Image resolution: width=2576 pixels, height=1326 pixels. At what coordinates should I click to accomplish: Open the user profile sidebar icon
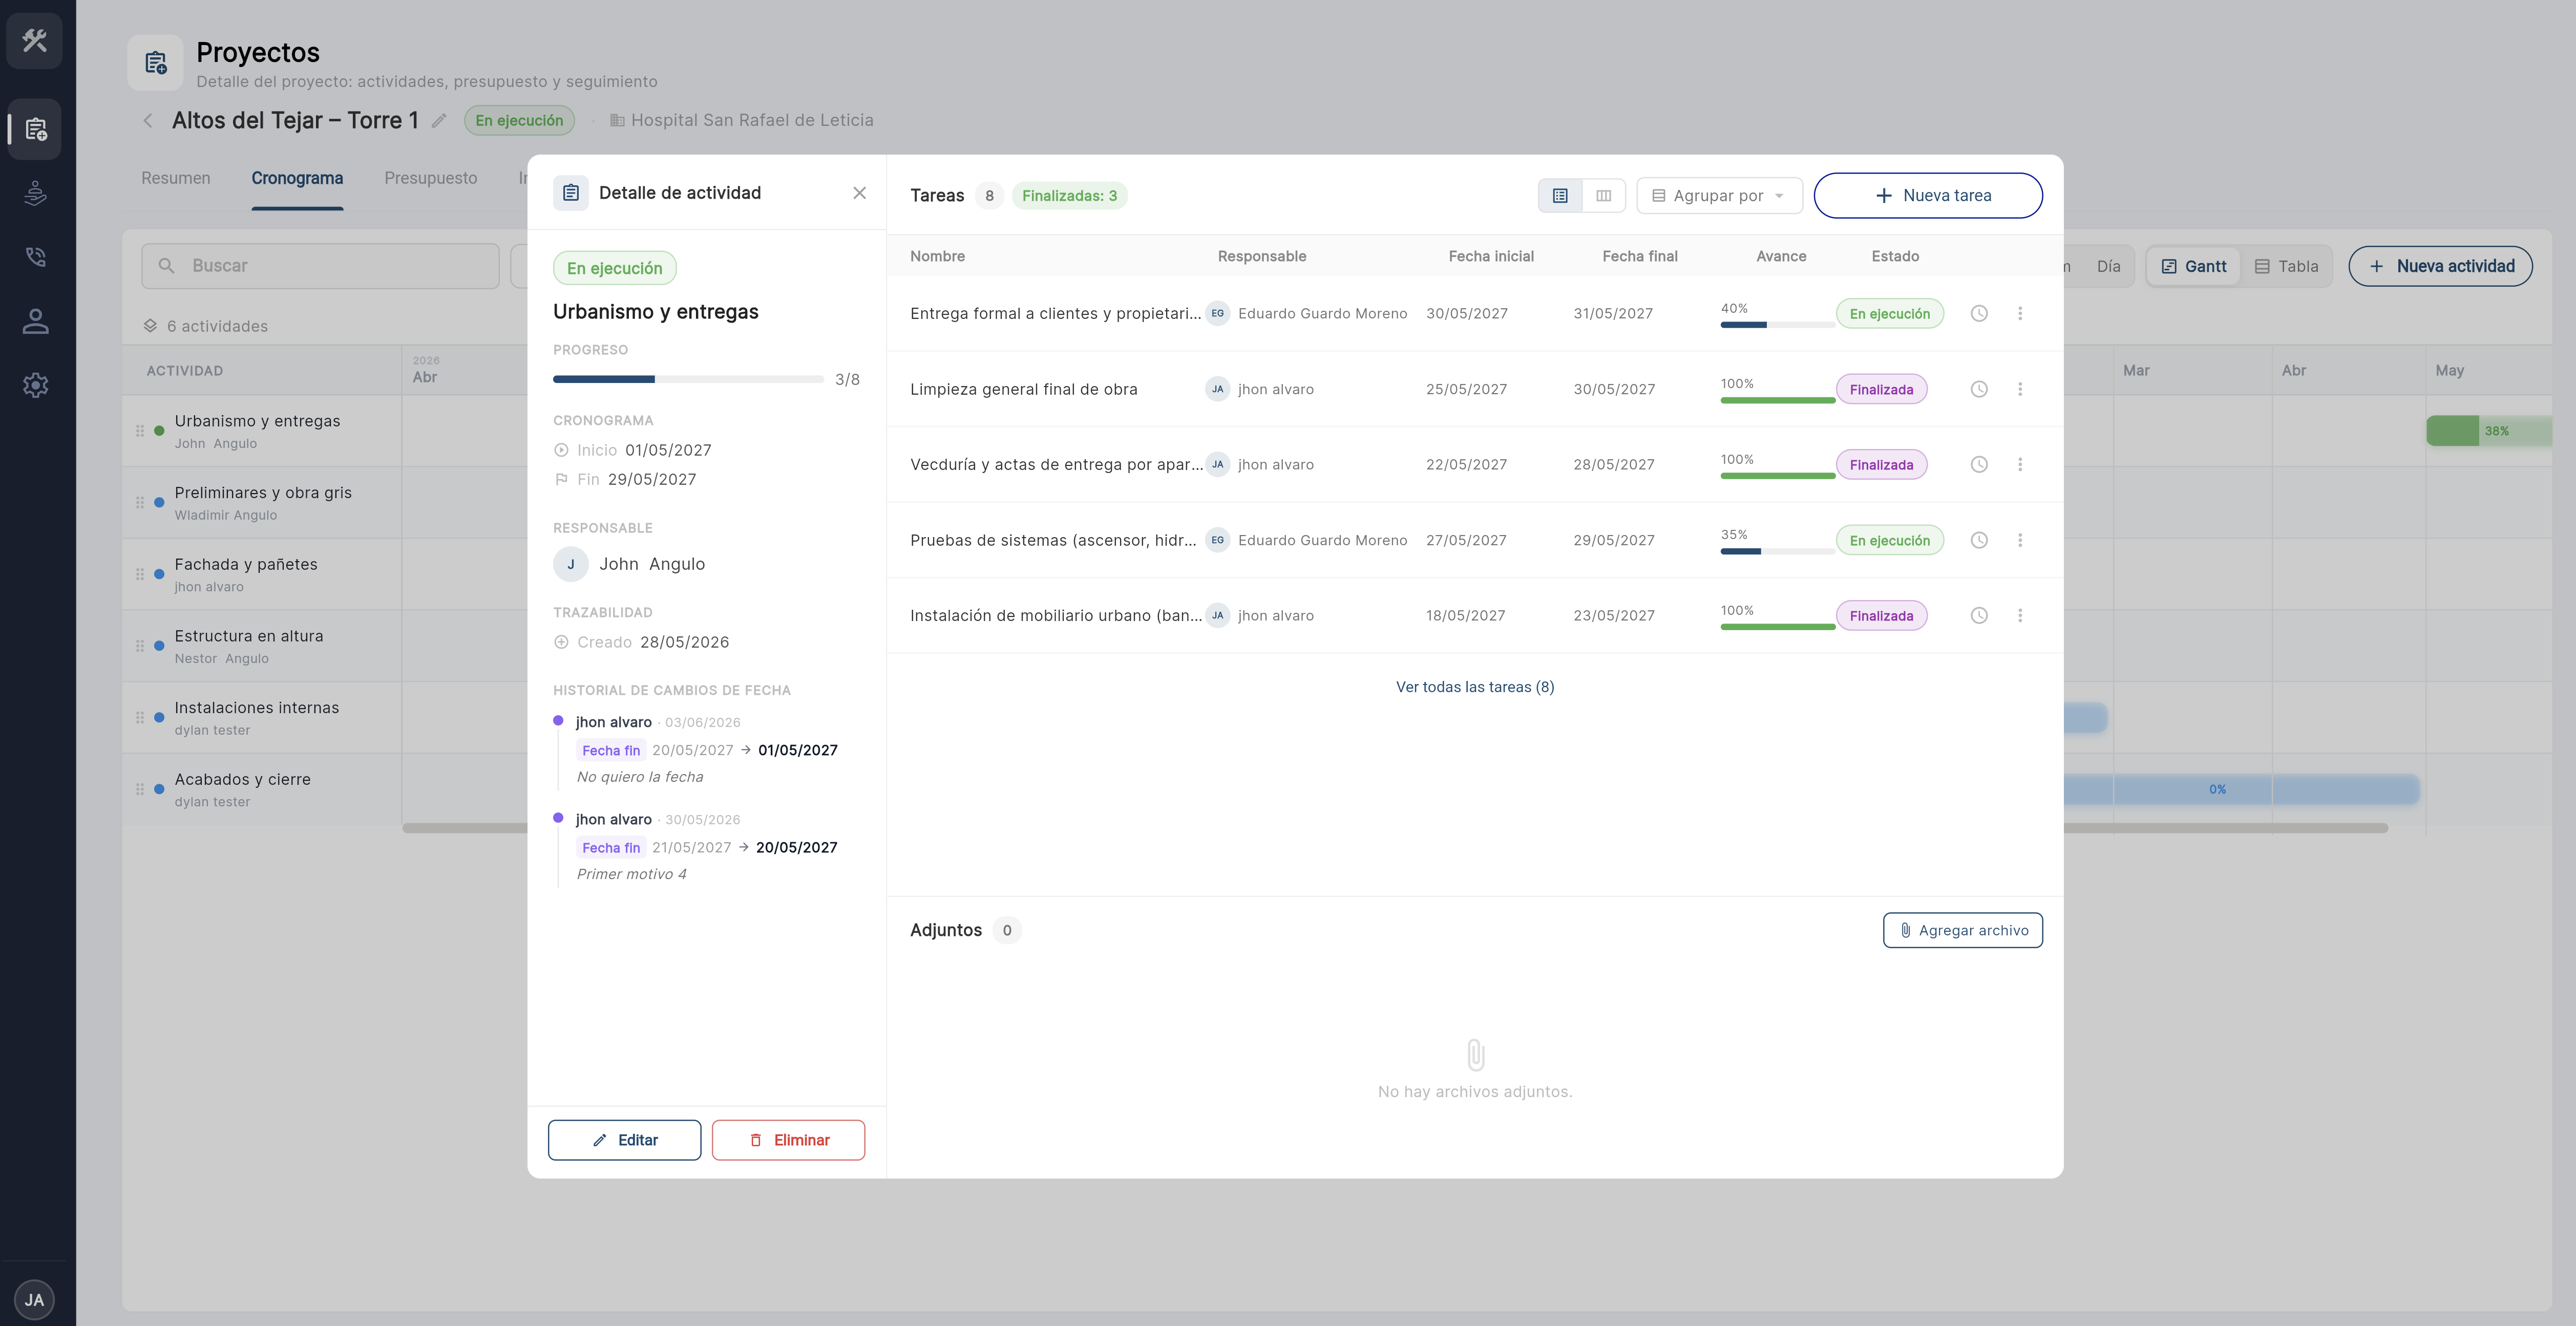[35, 321]
